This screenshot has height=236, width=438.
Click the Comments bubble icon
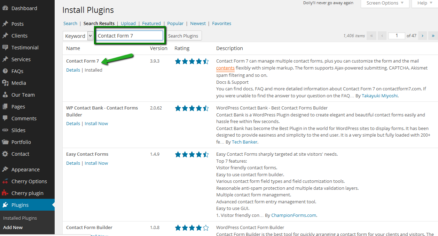[x=5, y=119]
